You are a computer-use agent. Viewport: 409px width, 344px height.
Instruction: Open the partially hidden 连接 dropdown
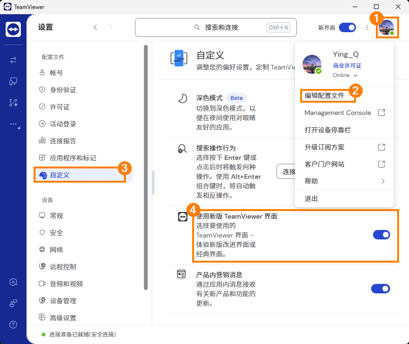285,171
